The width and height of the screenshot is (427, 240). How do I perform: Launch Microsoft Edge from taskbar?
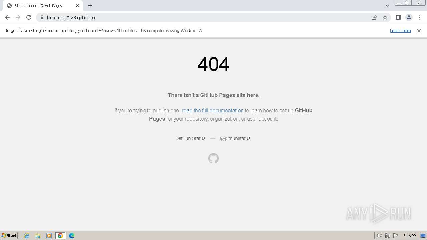71,236
